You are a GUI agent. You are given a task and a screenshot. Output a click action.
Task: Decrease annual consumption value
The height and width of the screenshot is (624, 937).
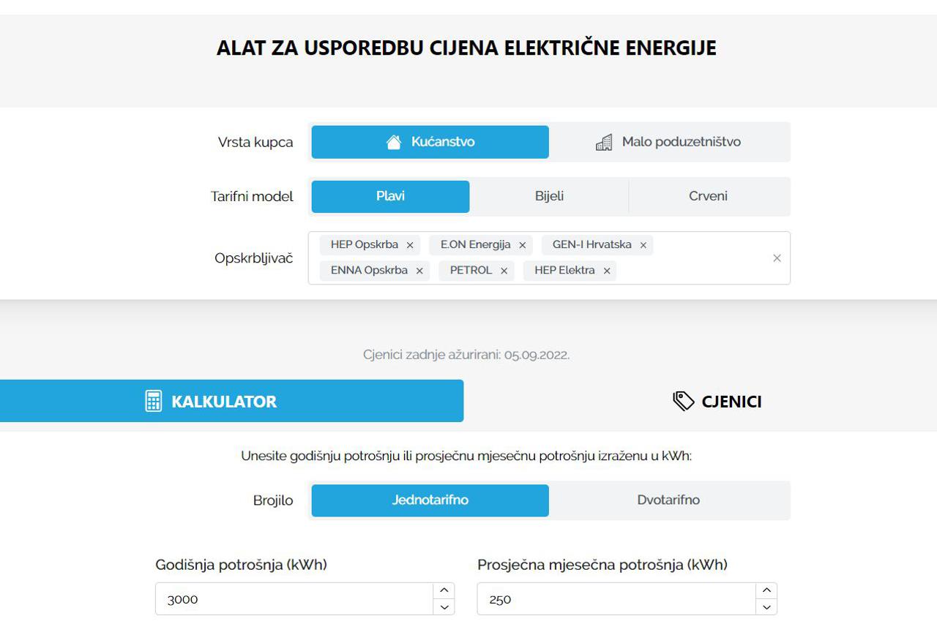tap(444, 607)
